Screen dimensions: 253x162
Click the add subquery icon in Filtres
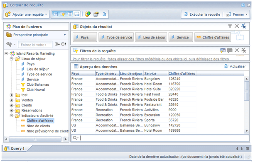point(223,51)
